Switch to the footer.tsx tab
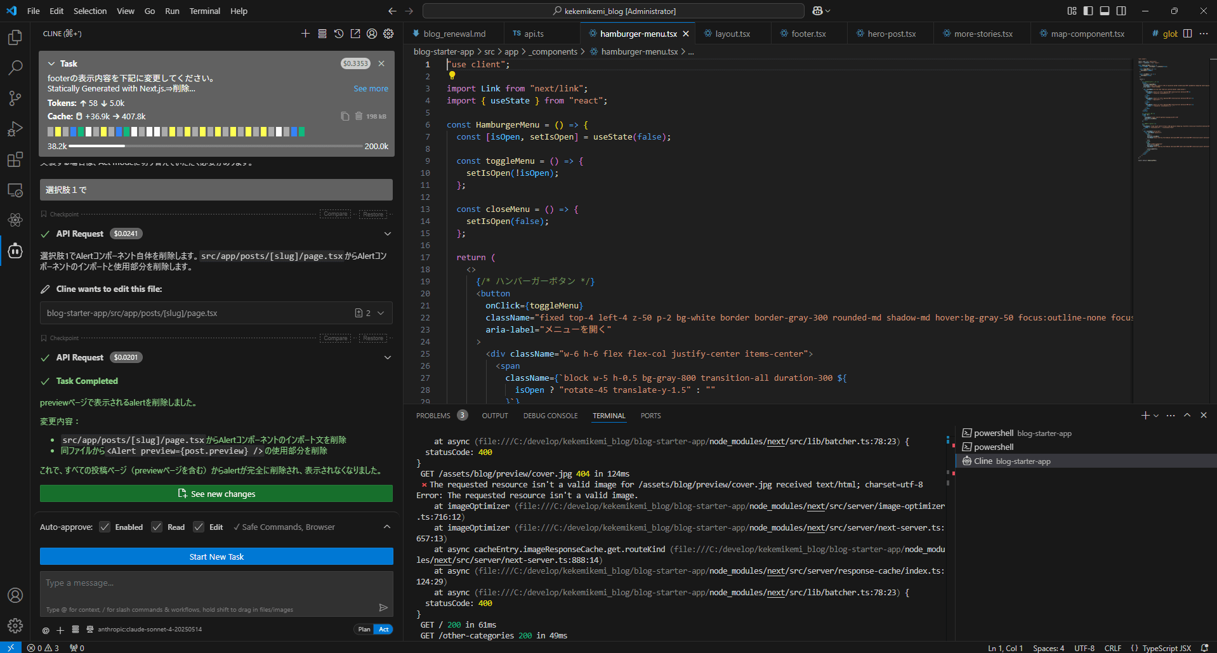This screenshot has width=1217, height=653. click(x=809, y=34)
